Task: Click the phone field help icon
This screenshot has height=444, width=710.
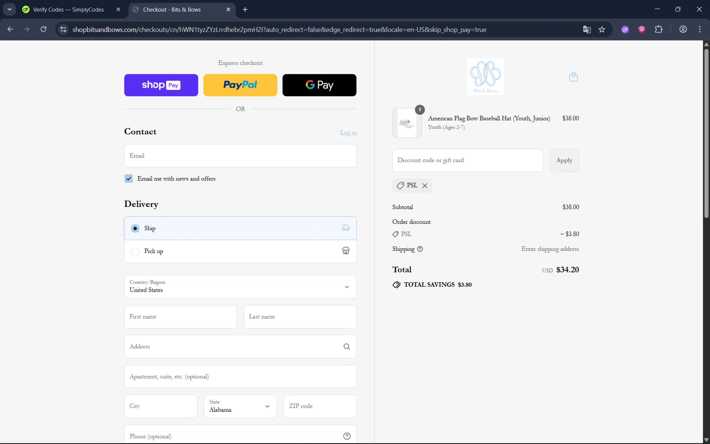Action: (x=346, y=436)
